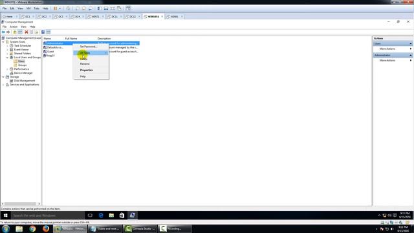
Task: Select the Groups folder
Action: 22,65
